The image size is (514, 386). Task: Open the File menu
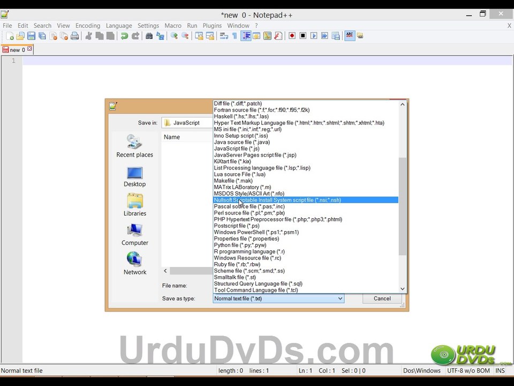pos(7,26)
